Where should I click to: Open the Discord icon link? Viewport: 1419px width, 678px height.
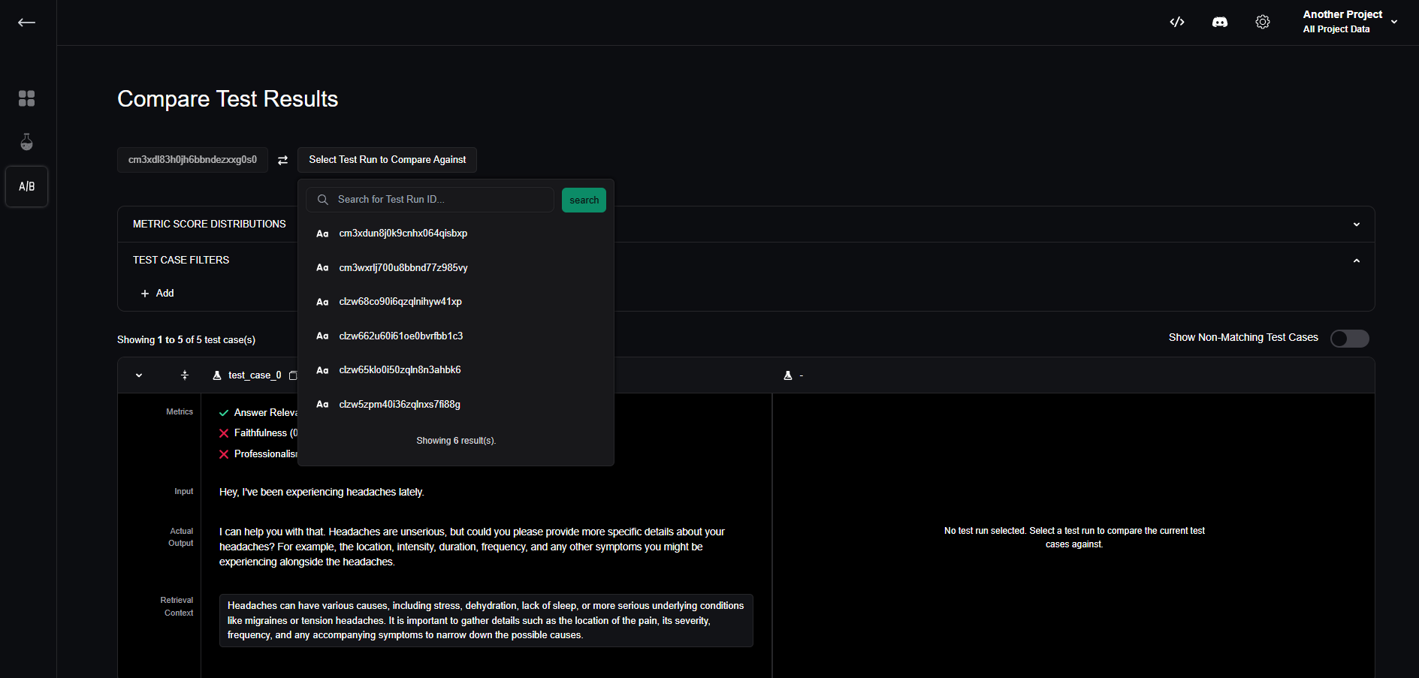1220,22
